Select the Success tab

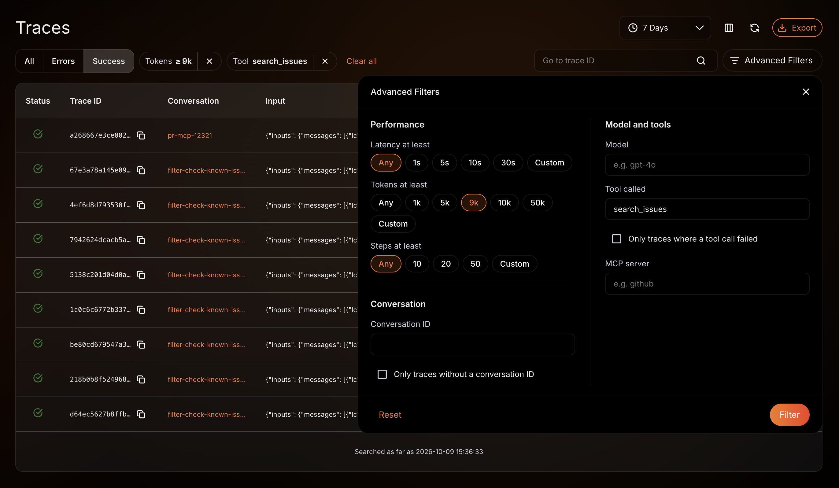click(x=109, y=61)
